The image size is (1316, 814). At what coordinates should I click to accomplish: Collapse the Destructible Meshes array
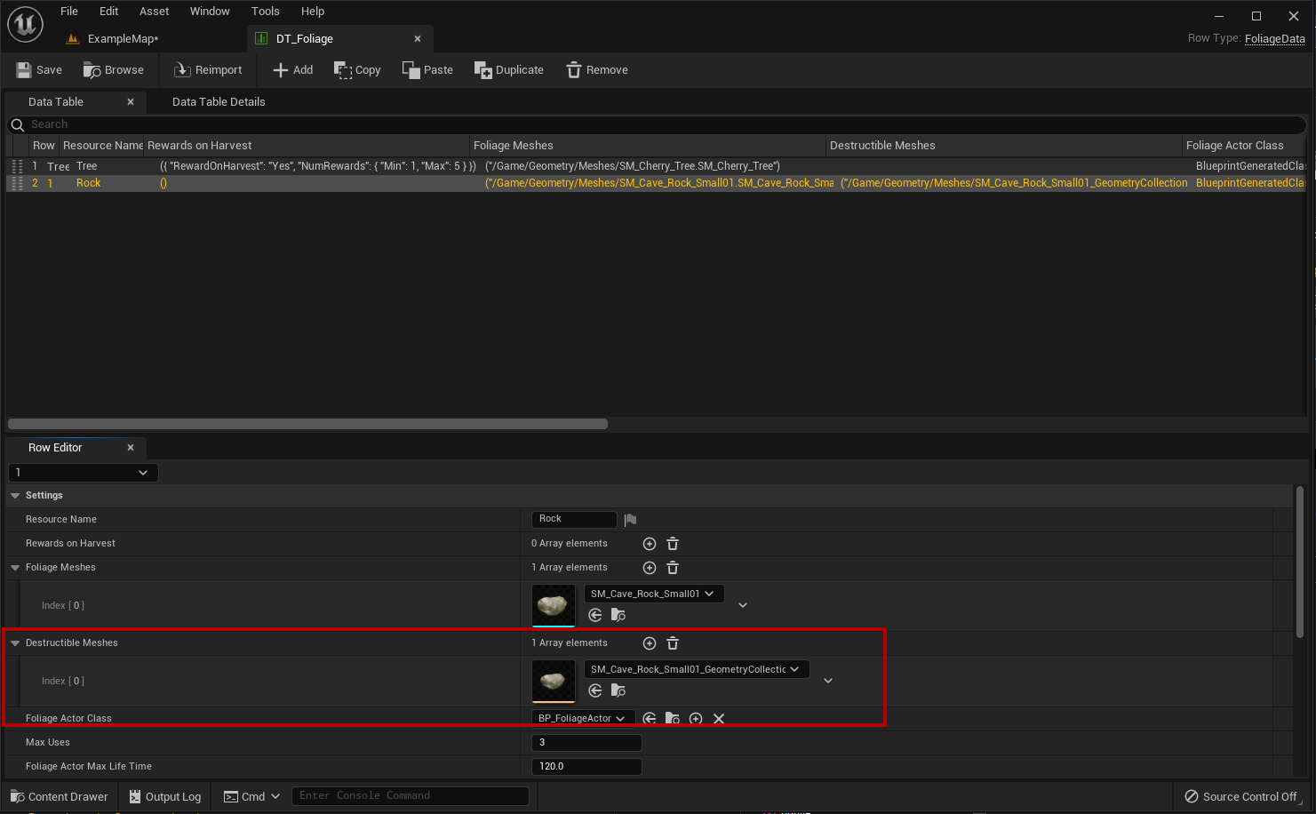[x=15, y=643]
